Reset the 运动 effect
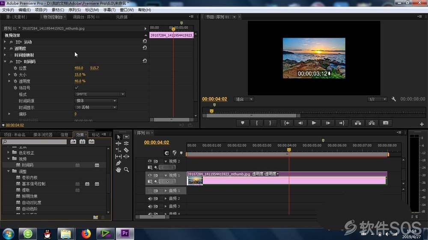428x240 pixels. click(145, 41)
